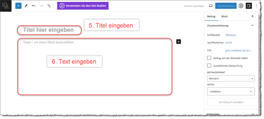
Task: Collapse the Zusammenfassung section
Action: pyautogui.click(x=252, y=25)
